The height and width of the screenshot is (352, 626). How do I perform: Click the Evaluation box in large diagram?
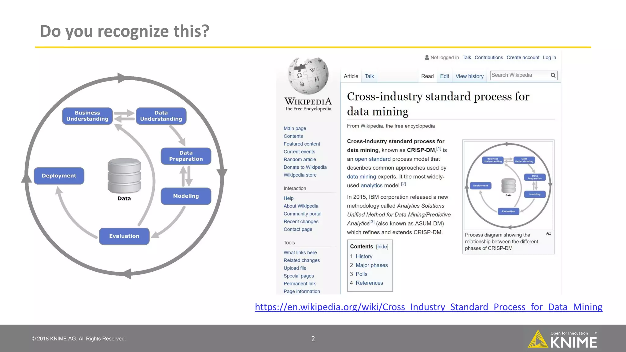[x=124, y=236]
